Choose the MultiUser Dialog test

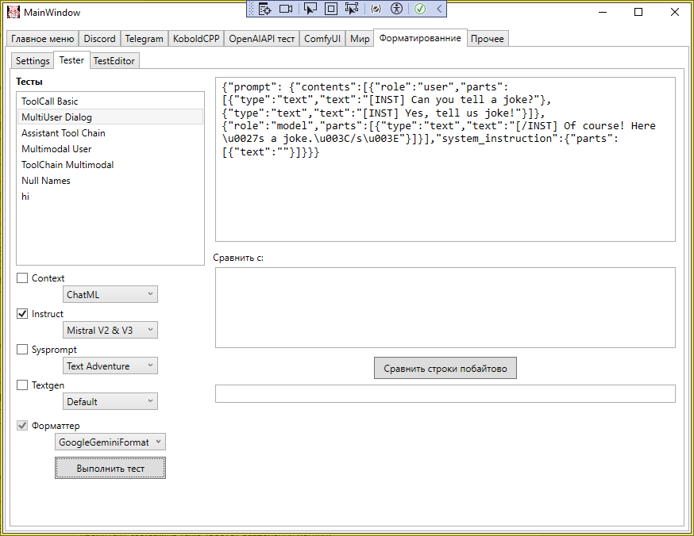click(x=110, y=117)
